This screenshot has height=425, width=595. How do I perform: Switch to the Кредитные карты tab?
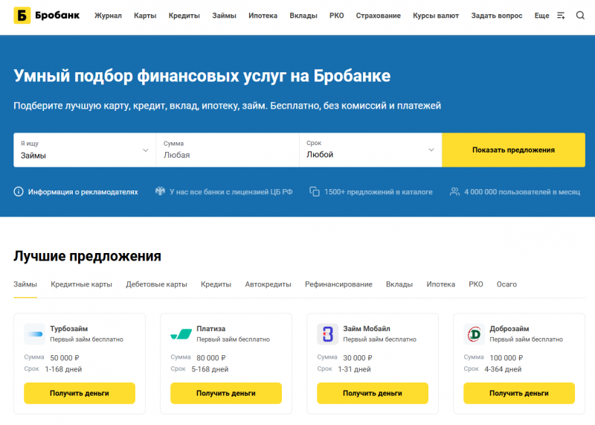81,284
